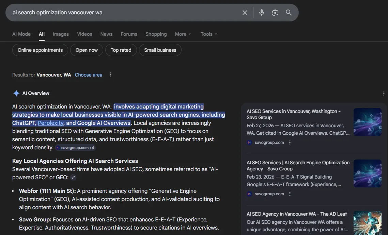The image size is (388, 235).
Task: Open the Savo Group AI SEO result thumbnail
Action: (367, 122)
